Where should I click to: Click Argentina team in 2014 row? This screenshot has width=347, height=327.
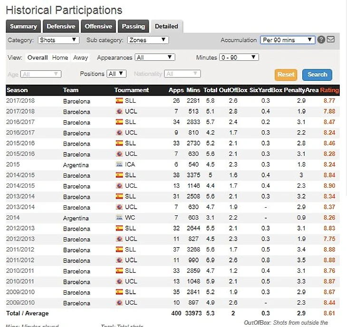click(x=76, y=218)
